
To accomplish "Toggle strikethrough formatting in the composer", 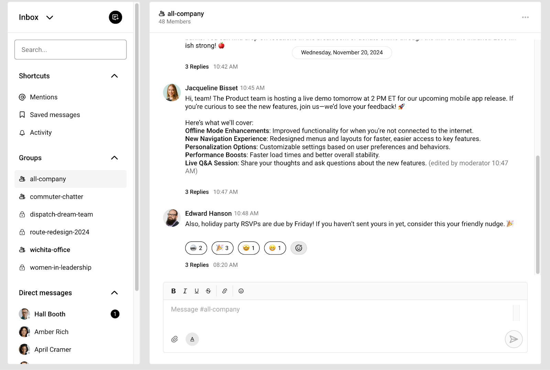I will point(208,291).
